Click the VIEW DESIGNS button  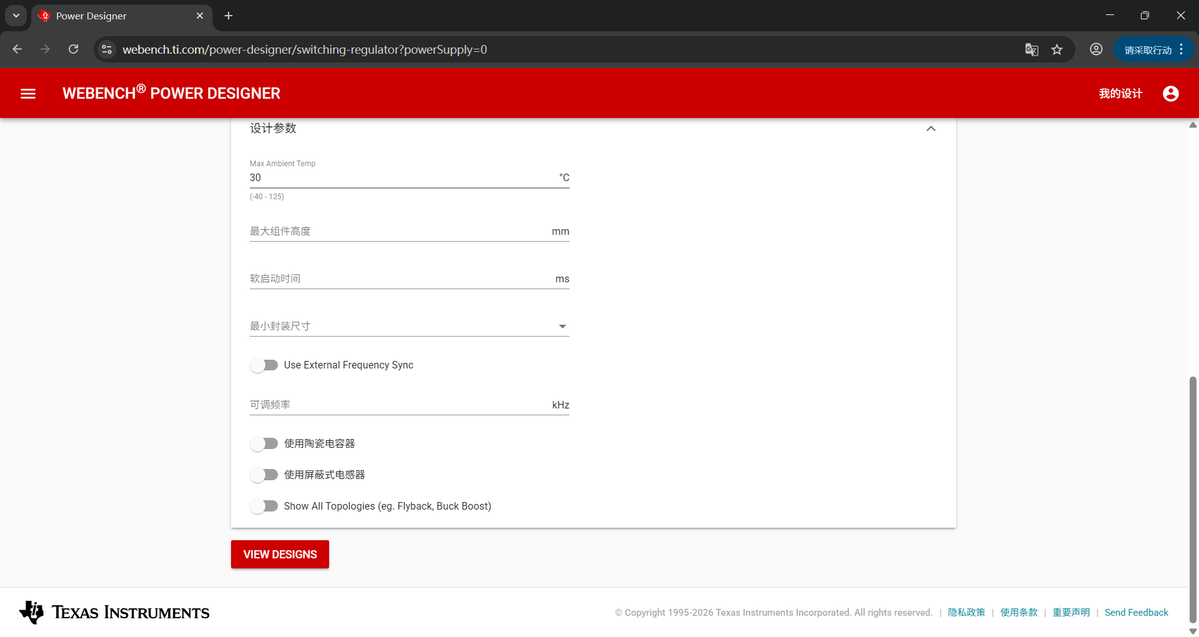pos(280,555)
